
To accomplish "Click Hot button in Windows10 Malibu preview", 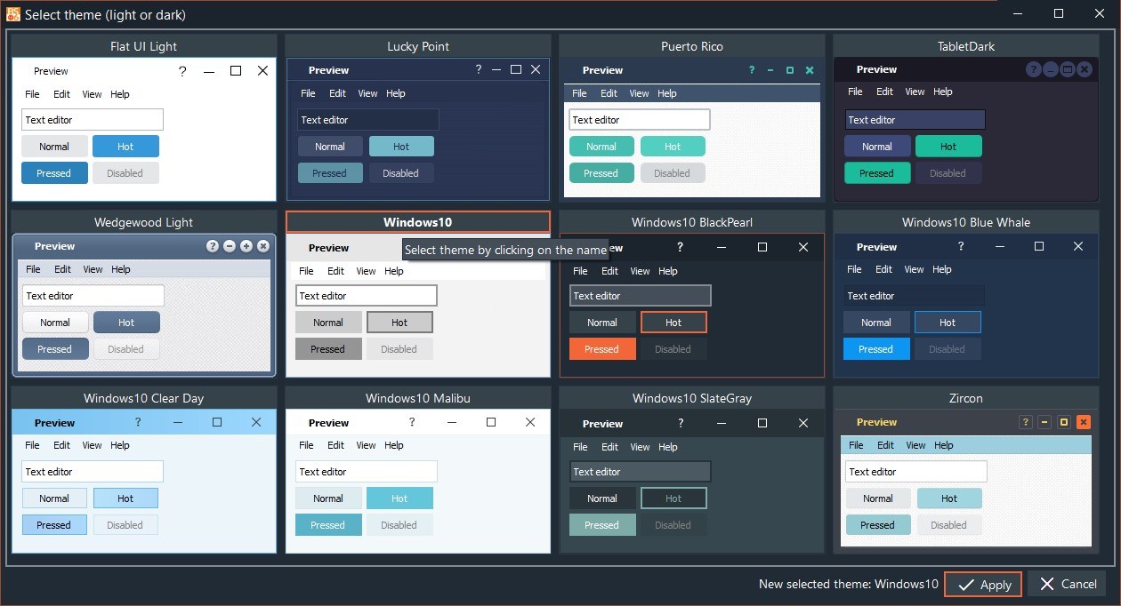I will [x=399, y=498].
